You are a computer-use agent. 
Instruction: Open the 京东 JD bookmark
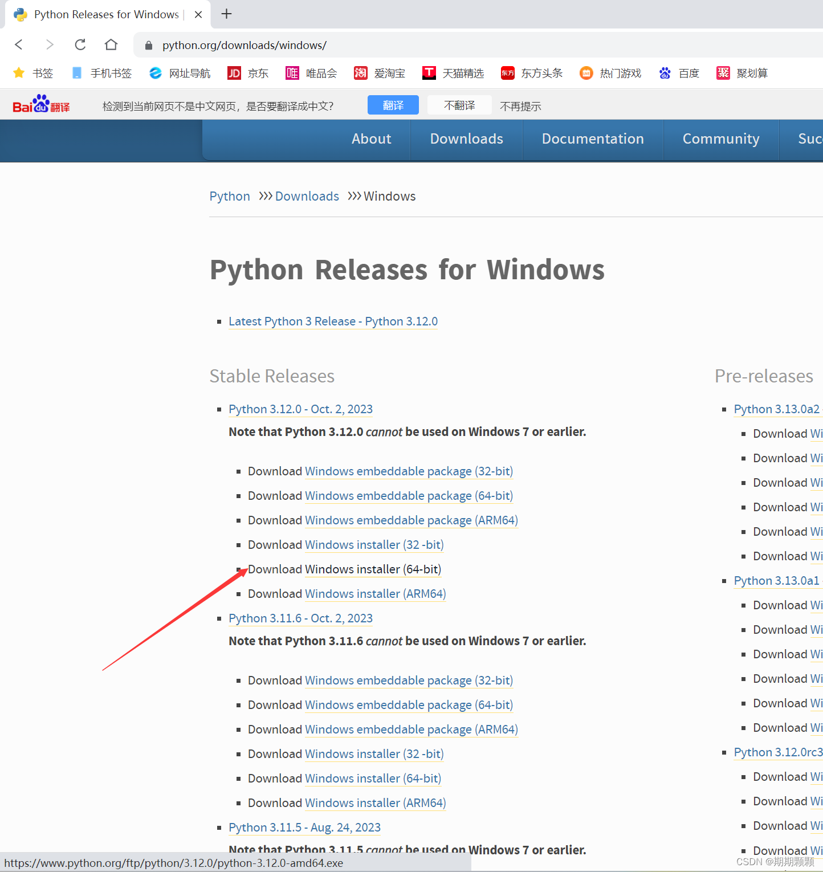click(x=248, y=73)
